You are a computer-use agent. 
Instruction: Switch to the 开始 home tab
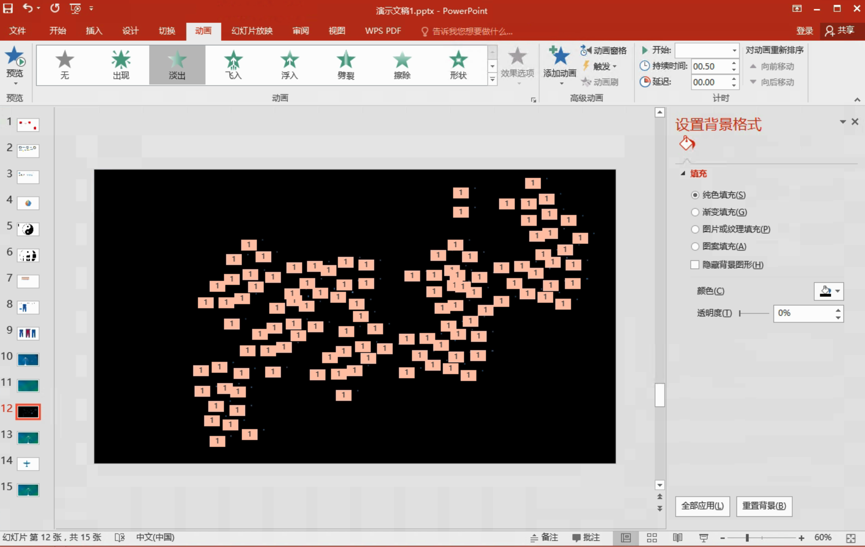tap(58, 31)
